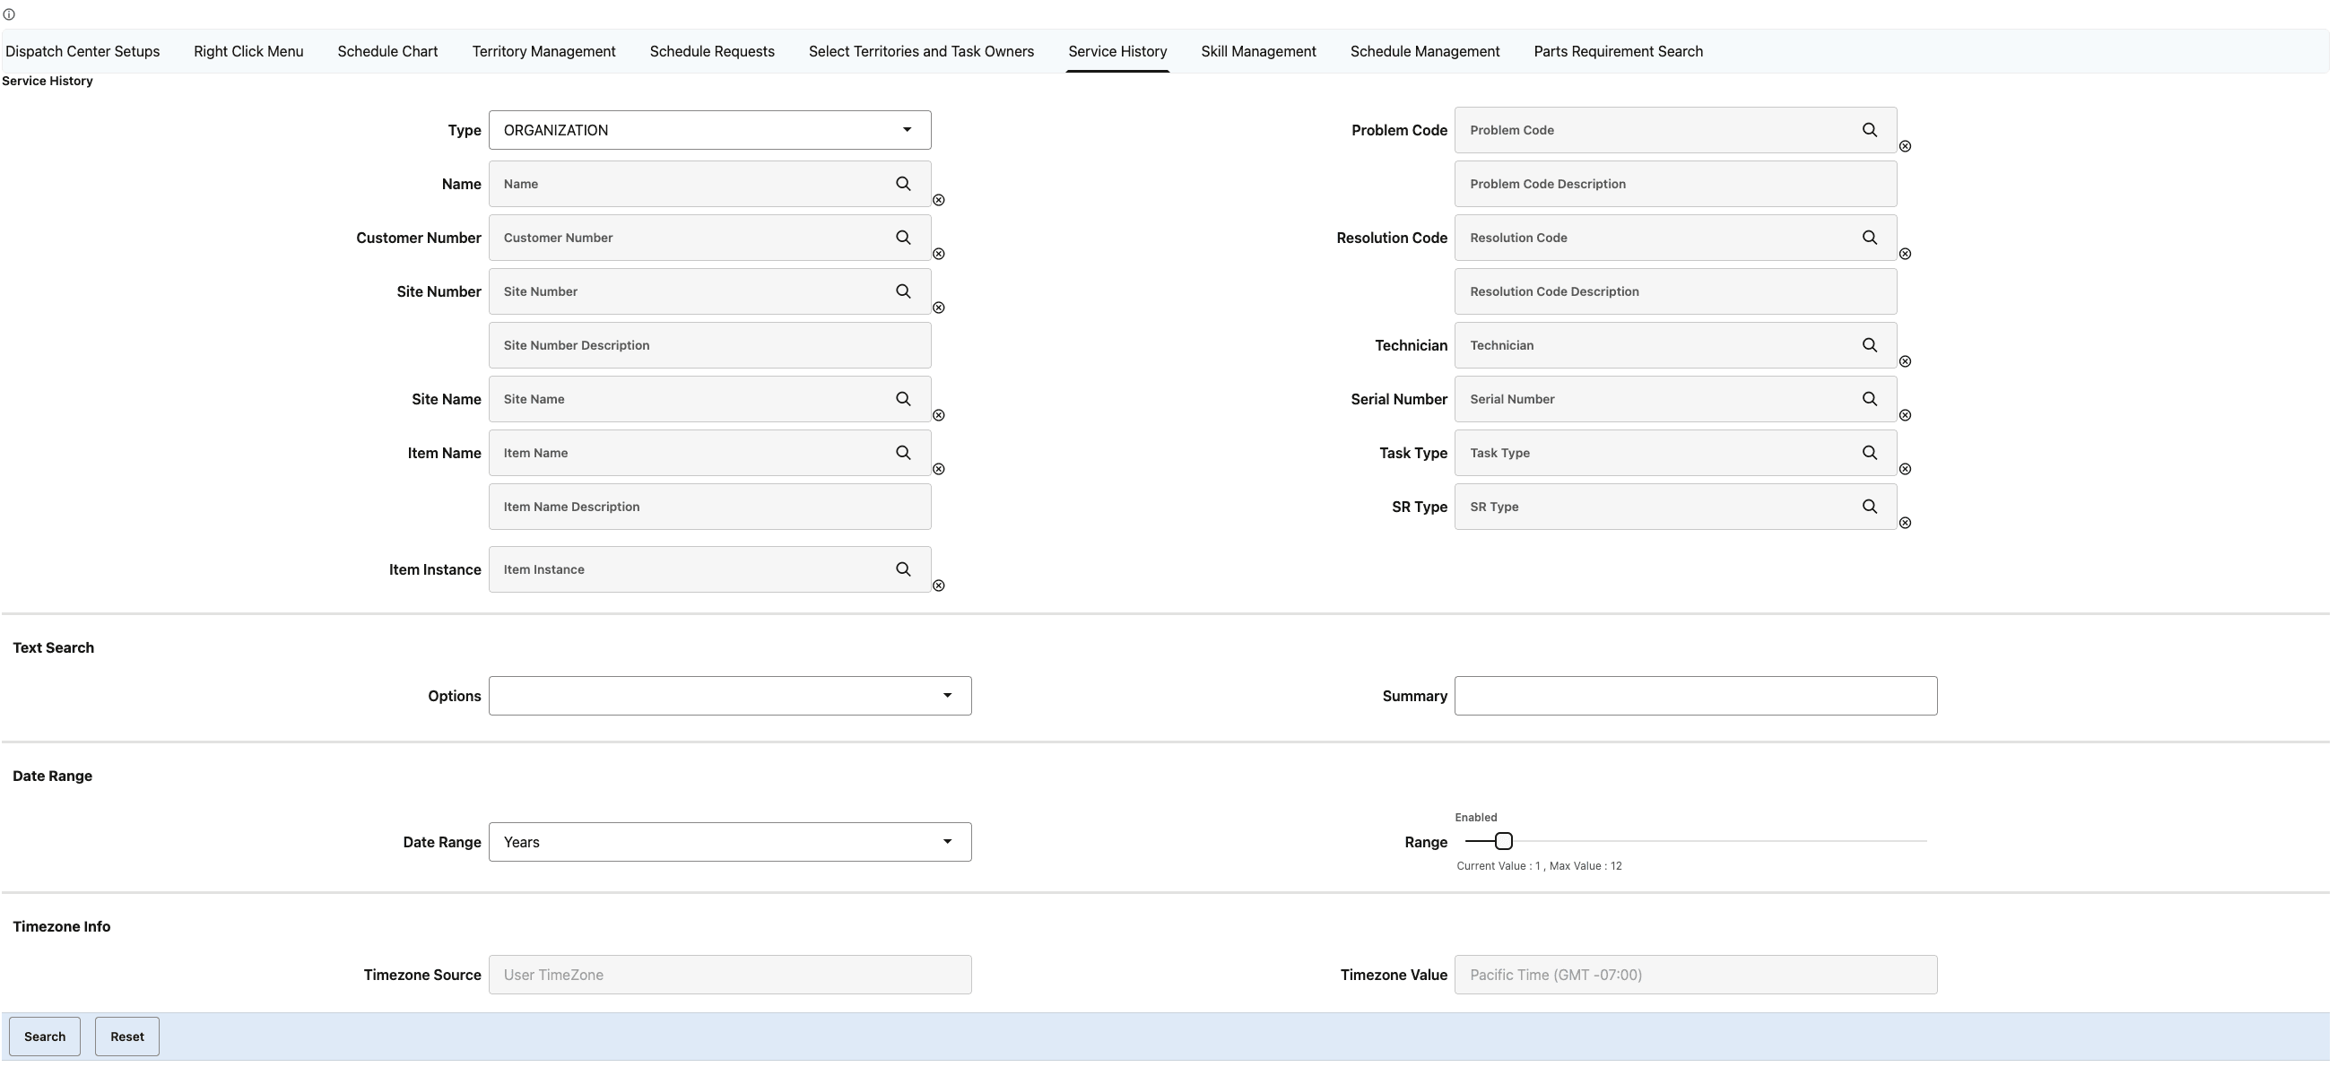This screenshot has width=2337, height=1067.
Task: Open the Task Type lookup icon
Action: tap(1869, 452)
